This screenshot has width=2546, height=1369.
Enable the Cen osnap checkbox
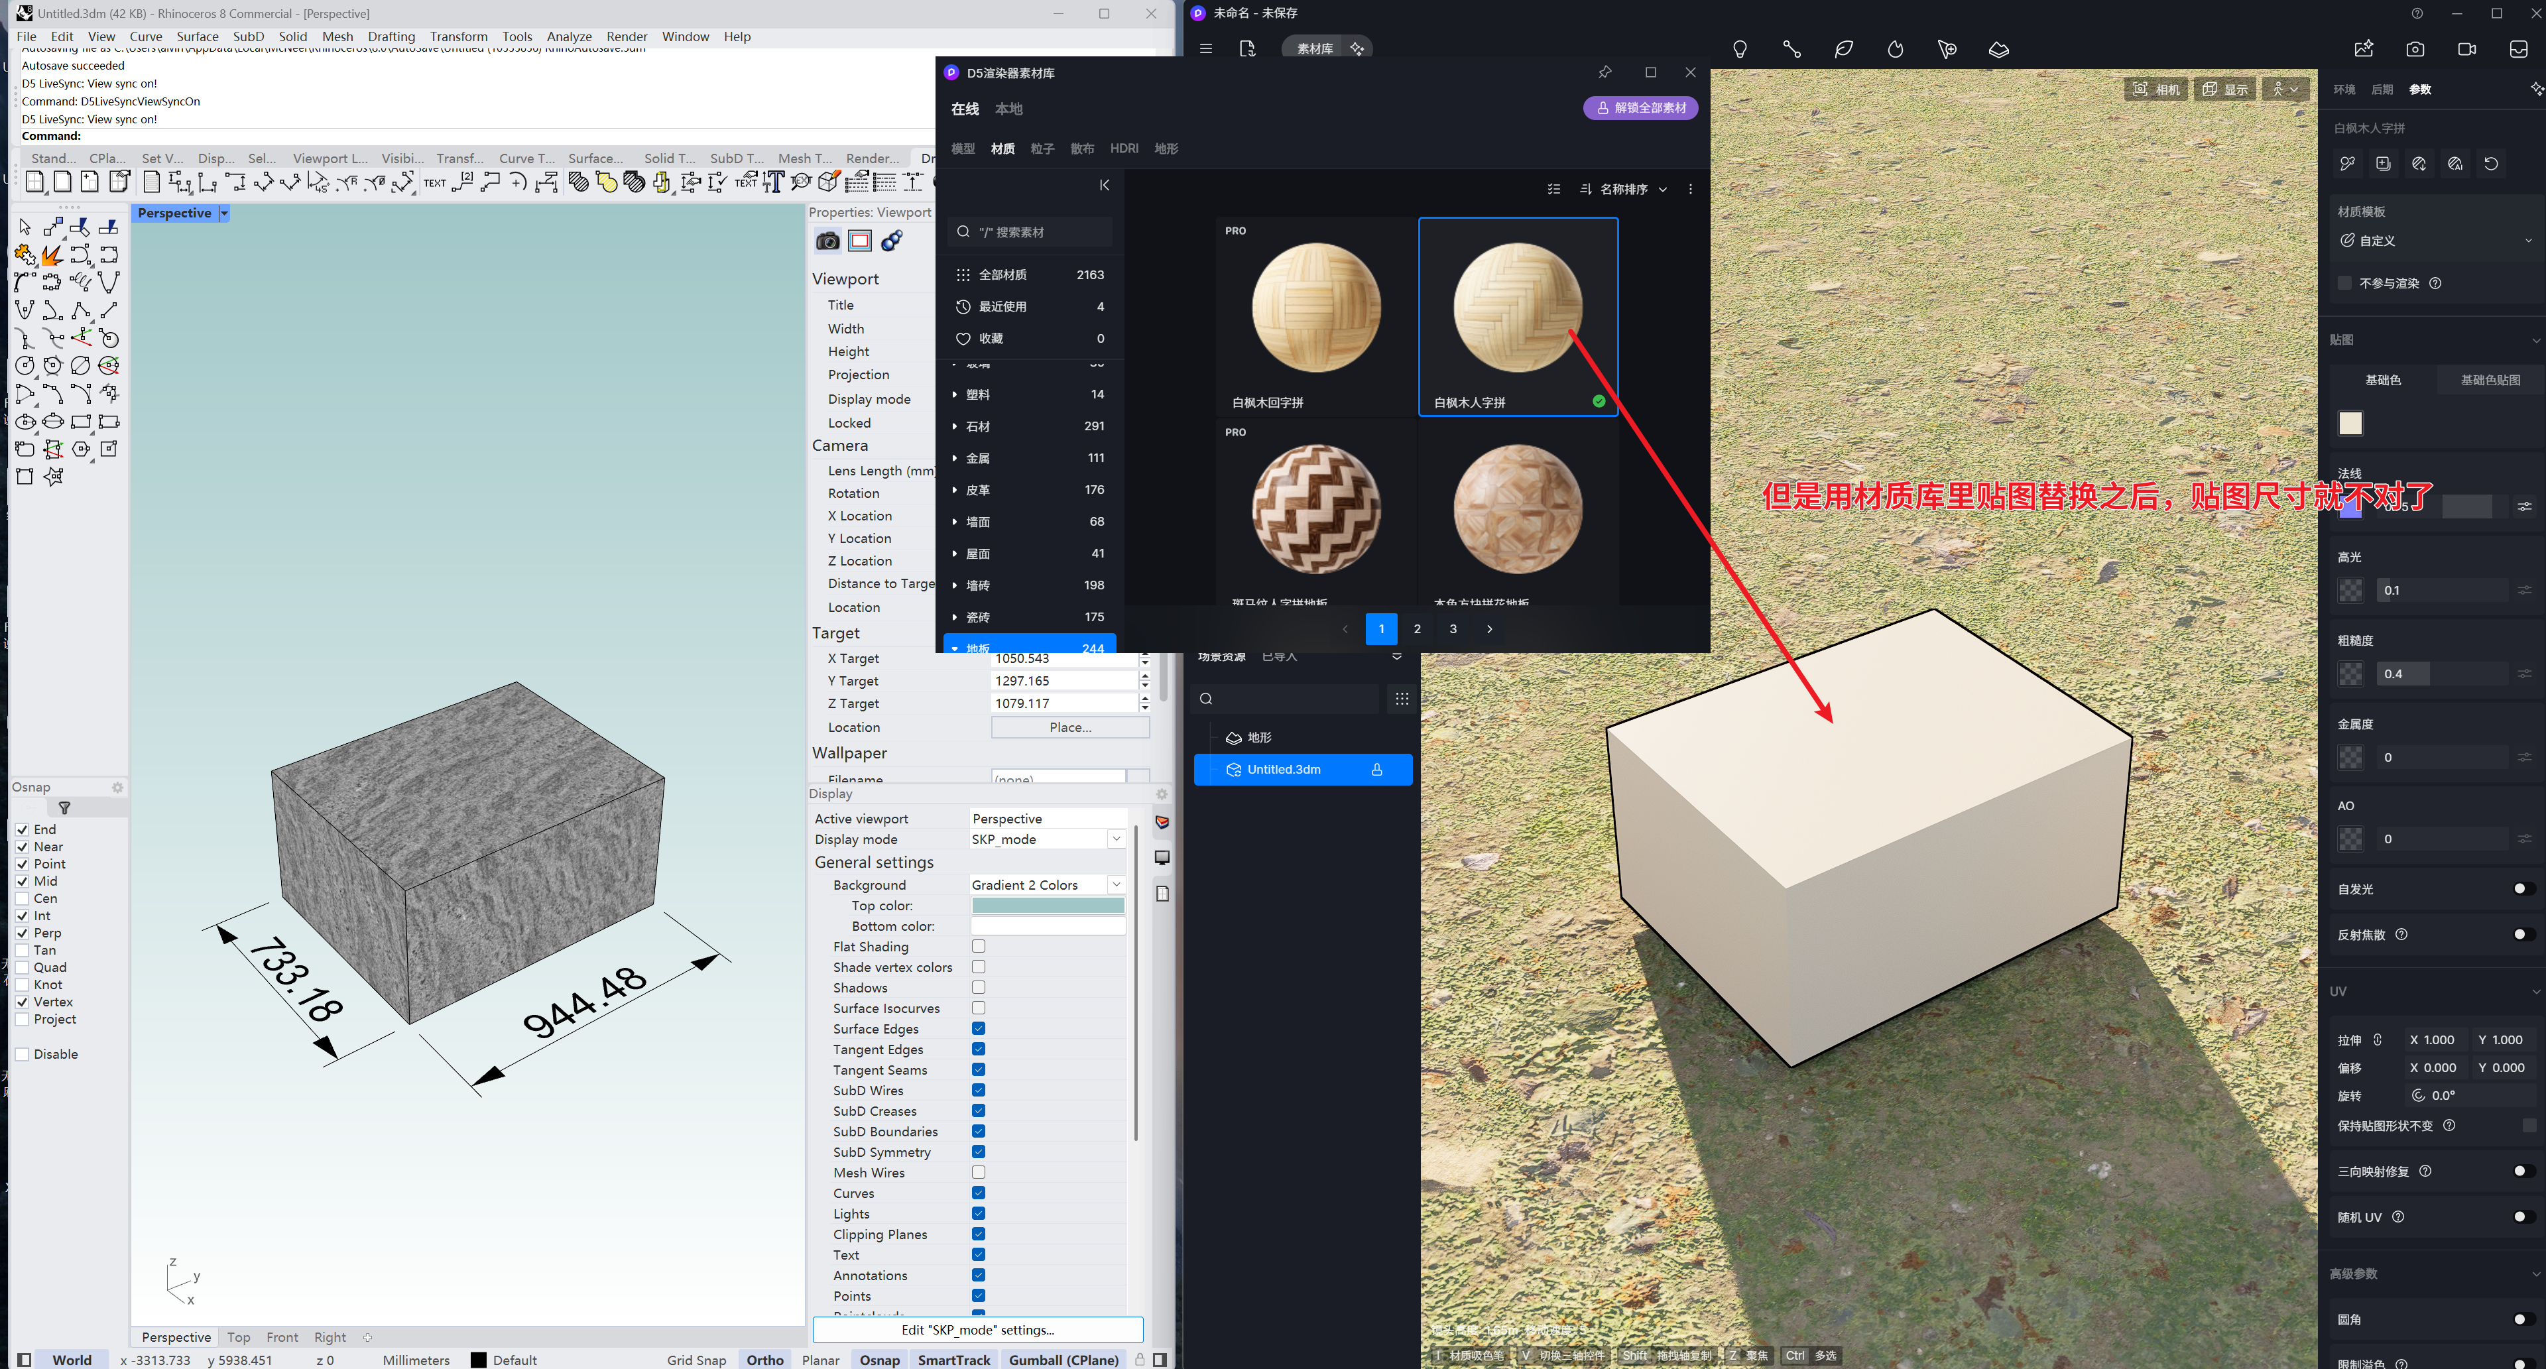[22, 898]
